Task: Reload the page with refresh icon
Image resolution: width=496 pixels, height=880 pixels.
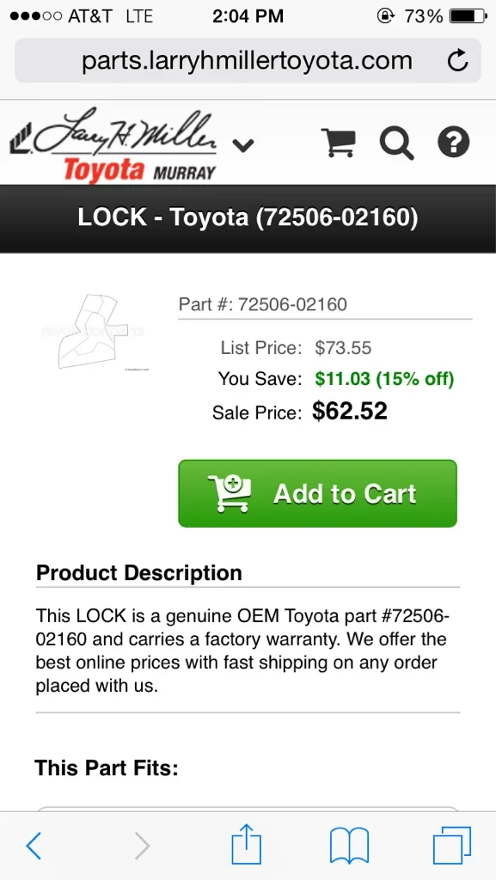Action: 458,61
